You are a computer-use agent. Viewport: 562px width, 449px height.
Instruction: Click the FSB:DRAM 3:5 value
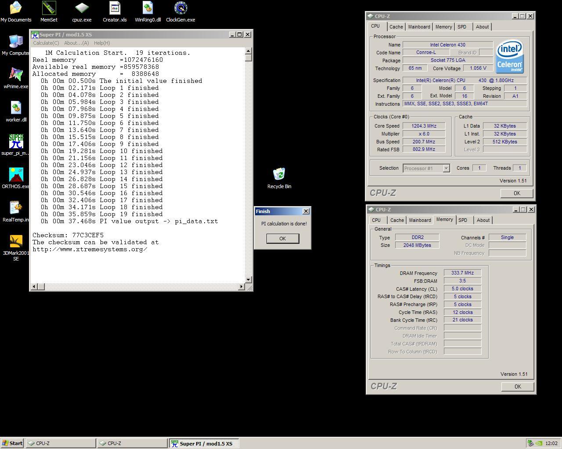click(x=462, y=281)
